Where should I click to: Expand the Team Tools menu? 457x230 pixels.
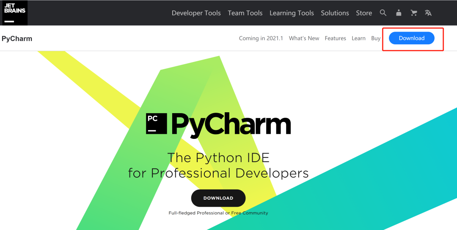pos(245,13)
